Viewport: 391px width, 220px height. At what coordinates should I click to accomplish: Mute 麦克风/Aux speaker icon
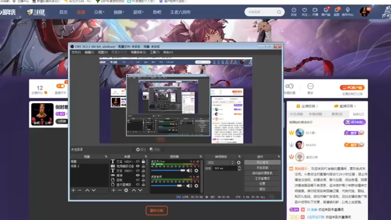tap(189, 171)
